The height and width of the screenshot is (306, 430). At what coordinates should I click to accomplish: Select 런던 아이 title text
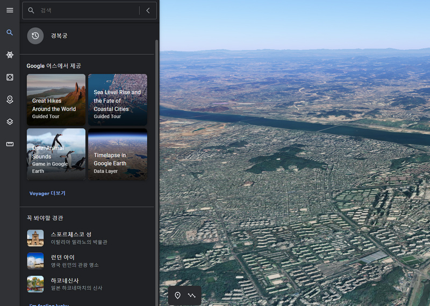click(63, 257)
